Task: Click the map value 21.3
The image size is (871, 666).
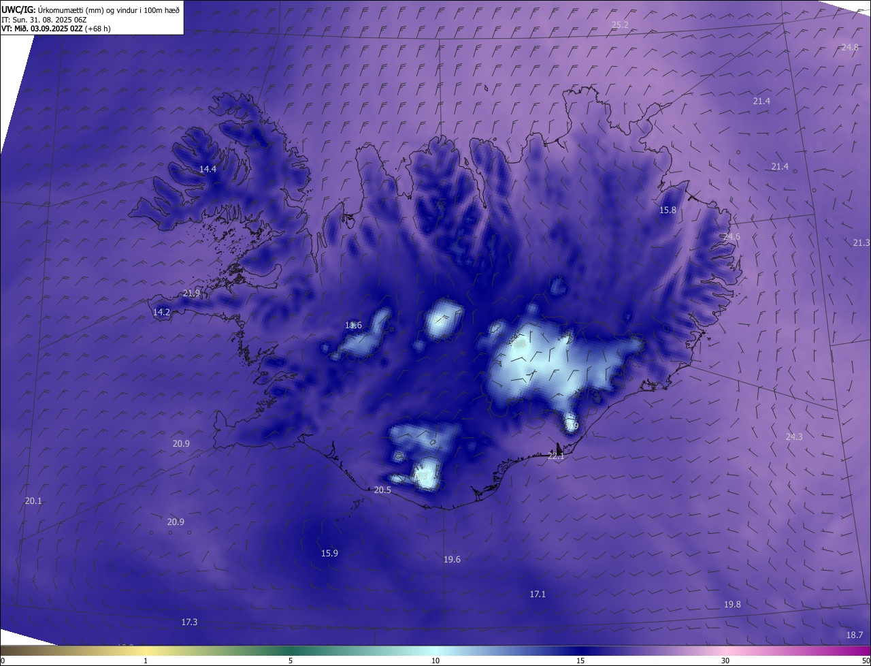Action: 861,242
